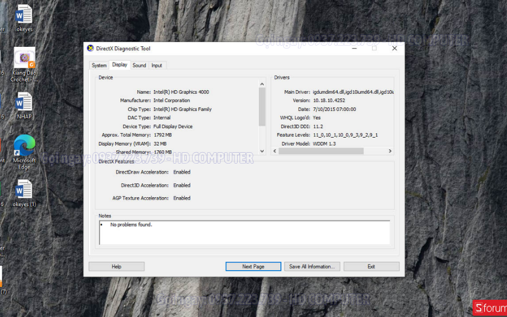The width and height of the screenshot is (507, 317).
Task: Open the Kiang Dao Crochet desktop shortcut
Action: click(x=24, y=61)
